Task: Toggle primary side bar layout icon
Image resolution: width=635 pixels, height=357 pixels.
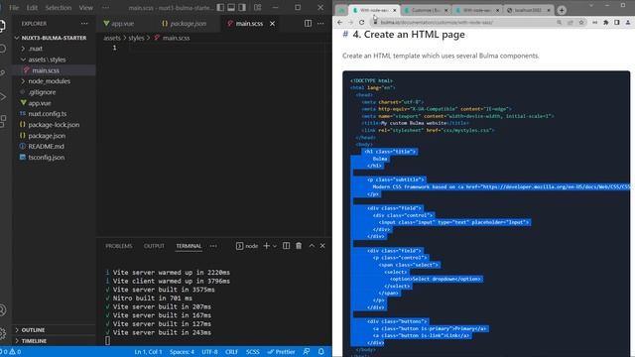Action: coord(220,7)
